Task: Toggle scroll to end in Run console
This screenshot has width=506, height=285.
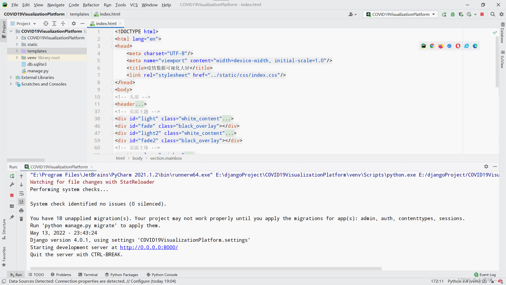Action: point(21,202)
